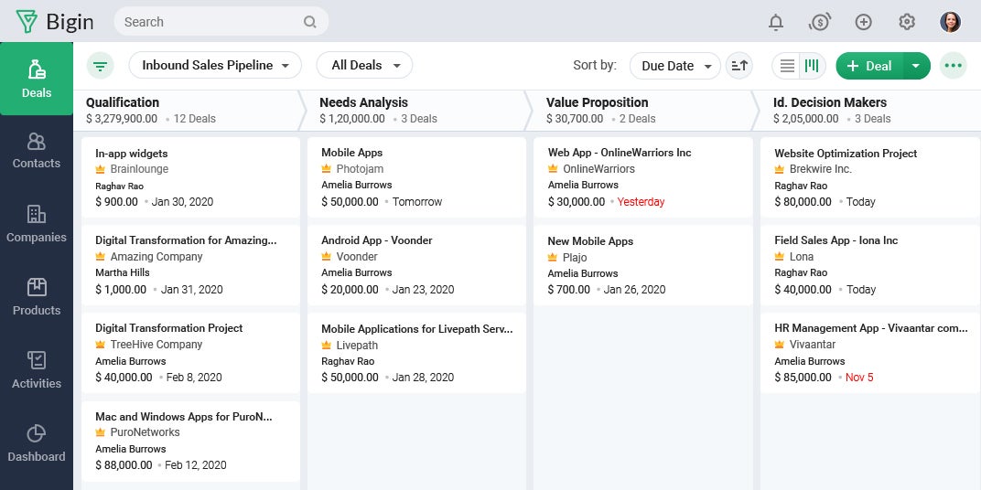Click the plus circle quick-add icon
Screen dimensions: 981x490
point(863,22)
